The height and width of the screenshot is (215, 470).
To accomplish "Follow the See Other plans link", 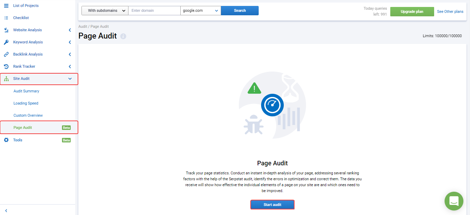I will [450, 11].
